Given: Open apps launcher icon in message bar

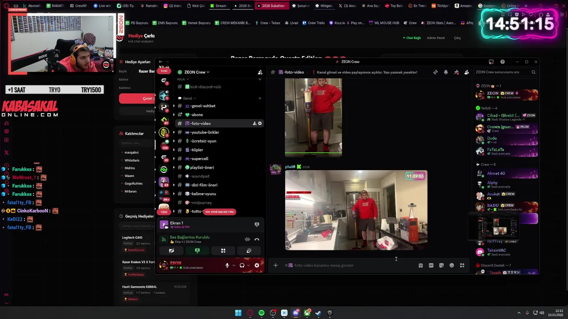Looking at the screenshot, I should coord(462,265).
